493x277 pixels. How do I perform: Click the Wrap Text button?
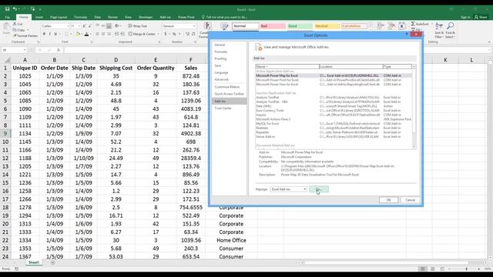coord(137,26)
